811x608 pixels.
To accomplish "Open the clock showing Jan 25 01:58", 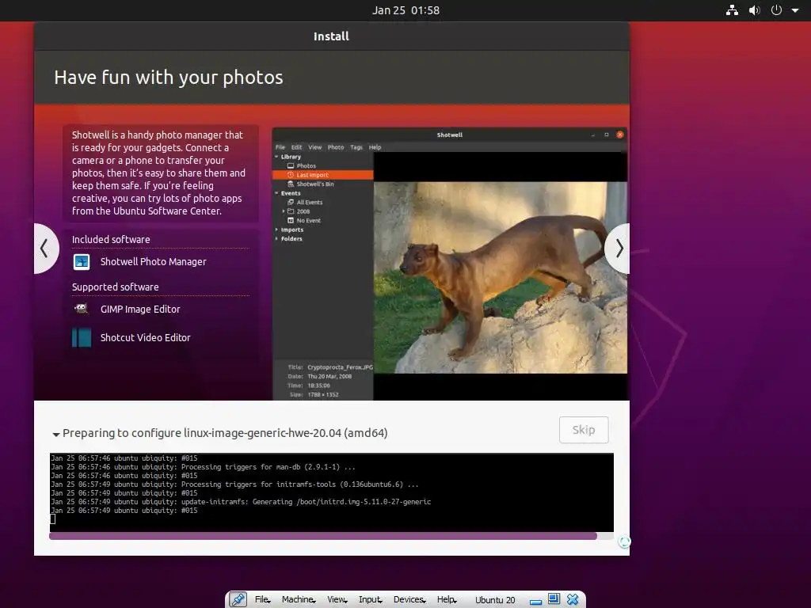I will (406, 10).
